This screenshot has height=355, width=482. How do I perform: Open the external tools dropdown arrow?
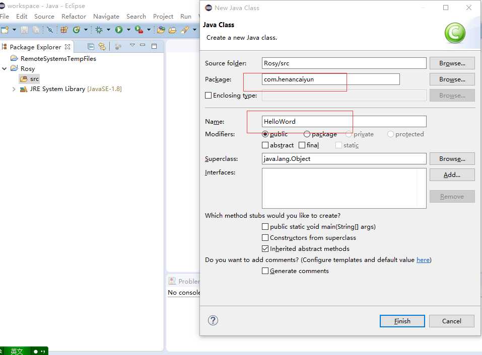pos(149,30)
